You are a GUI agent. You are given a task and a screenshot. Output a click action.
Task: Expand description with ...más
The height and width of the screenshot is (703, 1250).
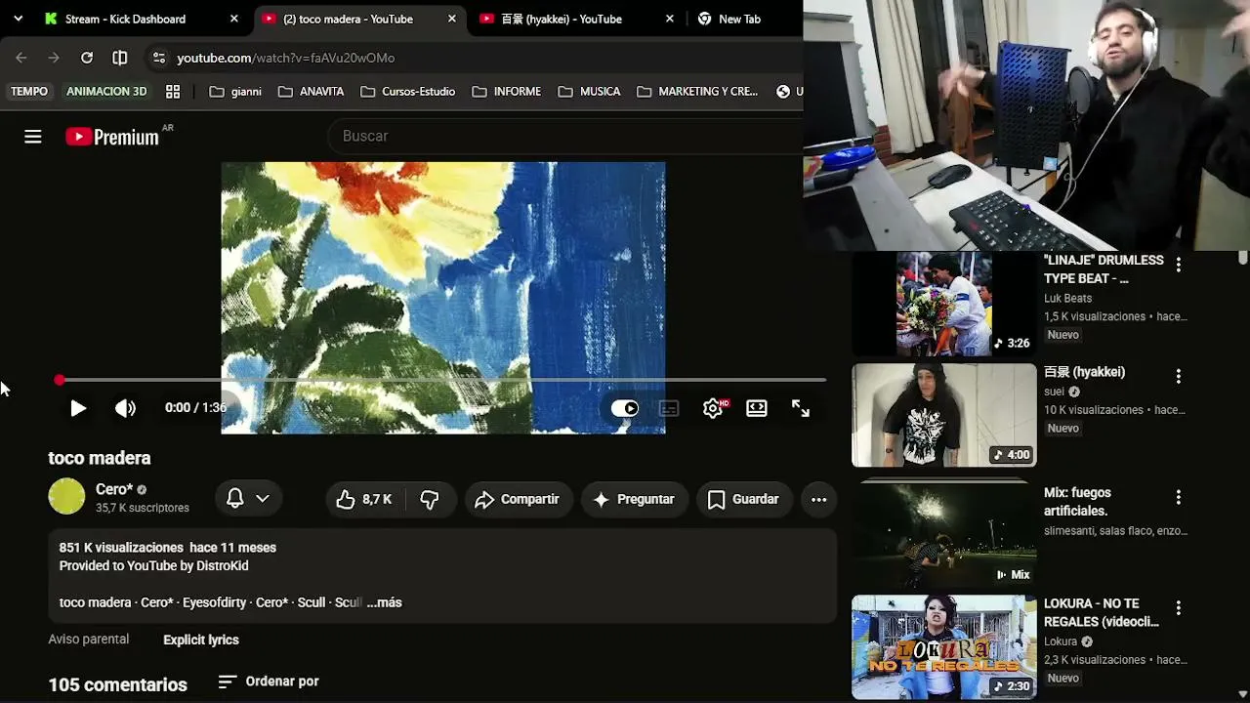pyautogui.click(x=384, y=602)
